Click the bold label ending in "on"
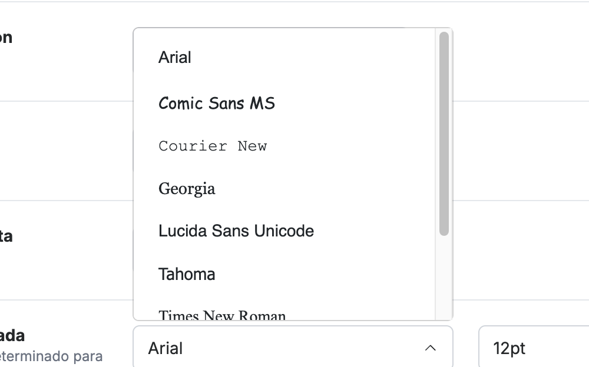This screenshot has width=589, height=367. click(x=6, y=38)
